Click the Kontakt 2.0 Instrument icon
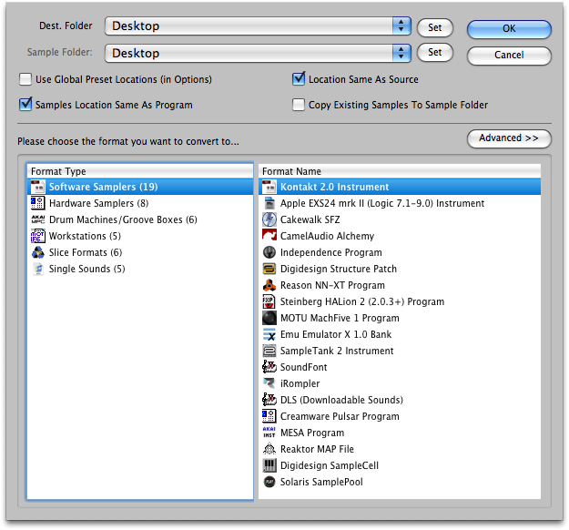This screenshot has height=530, width=569. [269, 187]
